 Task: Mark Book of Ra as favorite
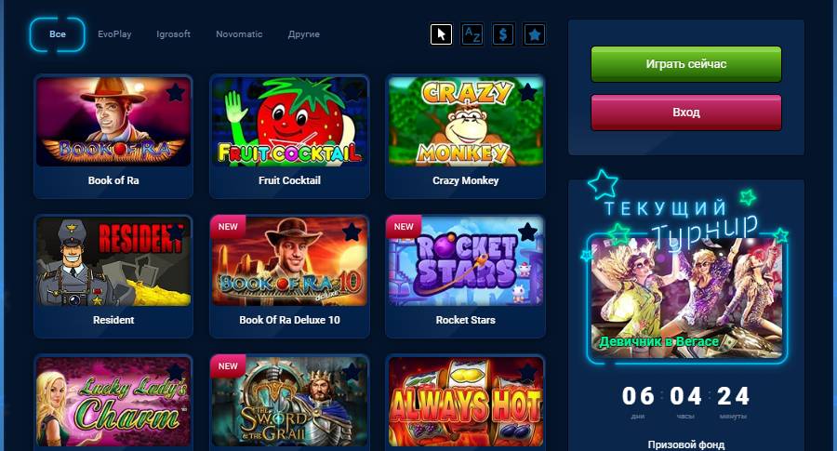176,93
